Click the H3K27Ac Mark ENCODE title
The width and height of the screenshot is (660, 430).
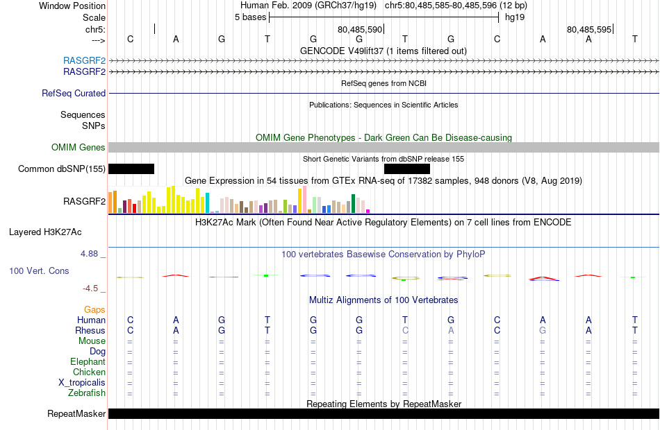click(383, 223)
